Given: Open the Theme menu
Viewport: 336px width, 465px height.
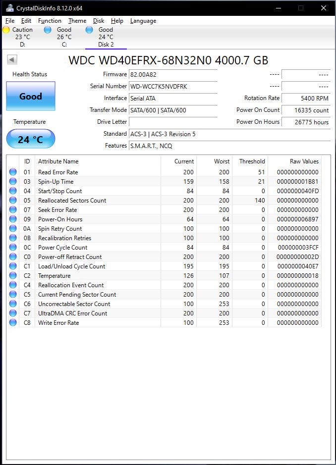Looking at the screenshot, I should [77, 21].
